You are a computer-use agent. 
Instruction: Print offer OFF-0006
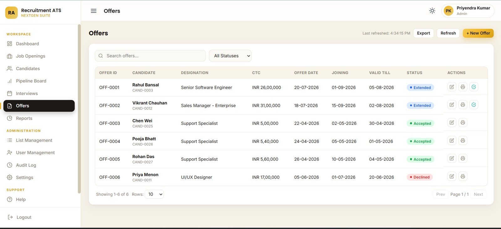point(463,176)
